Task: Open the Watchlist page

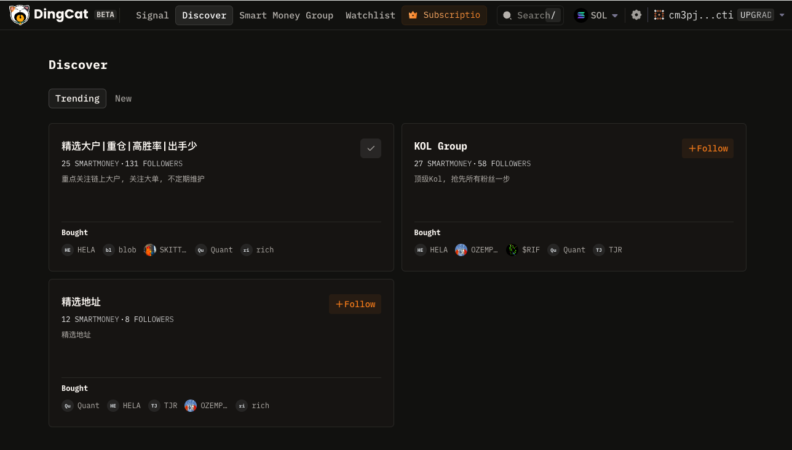Action: click(370, 15)
